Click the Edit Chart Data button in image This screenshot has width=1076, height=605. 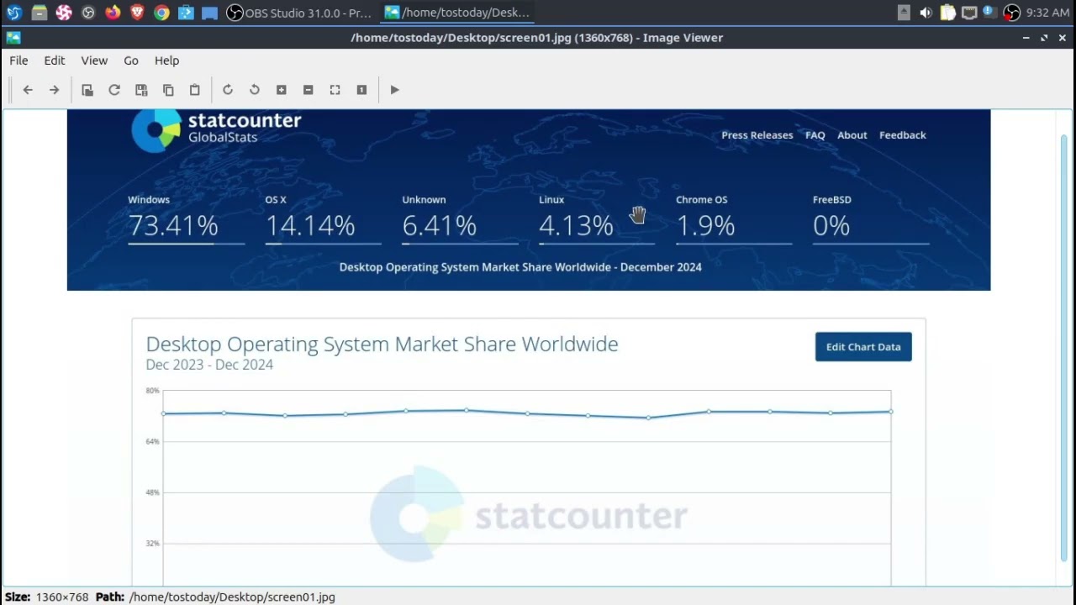click(x=863, y=347)
